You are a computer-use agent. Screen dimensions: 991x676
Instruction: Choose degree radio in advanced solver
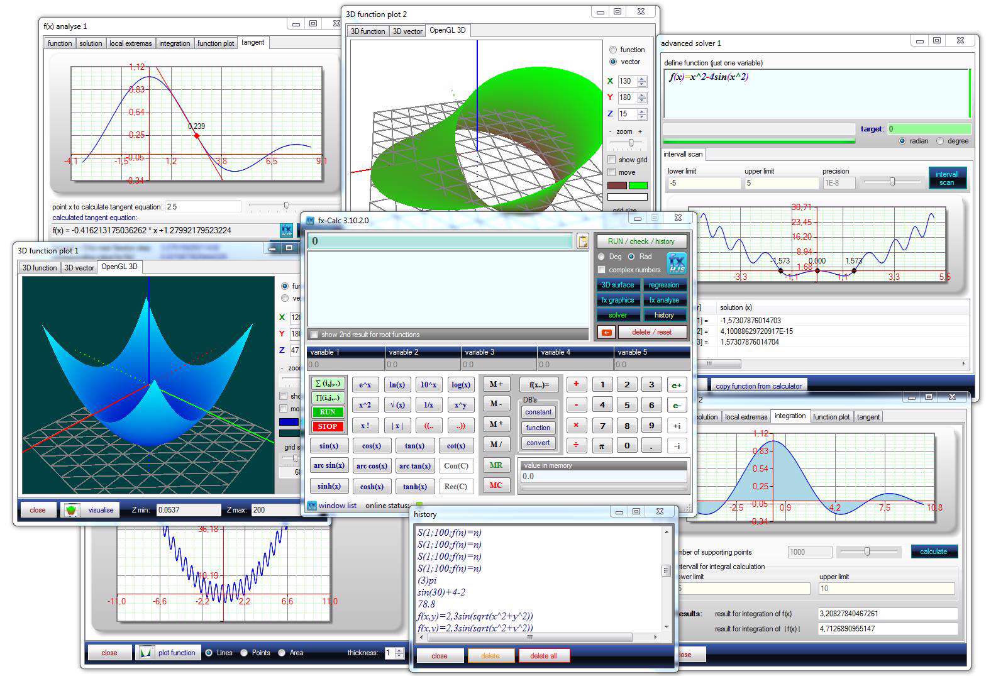pos(940,141)
